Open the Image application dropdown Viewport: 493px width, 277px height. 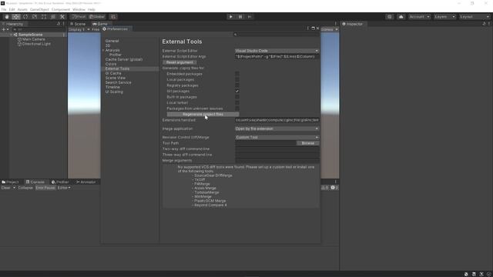tap(277, 128)
